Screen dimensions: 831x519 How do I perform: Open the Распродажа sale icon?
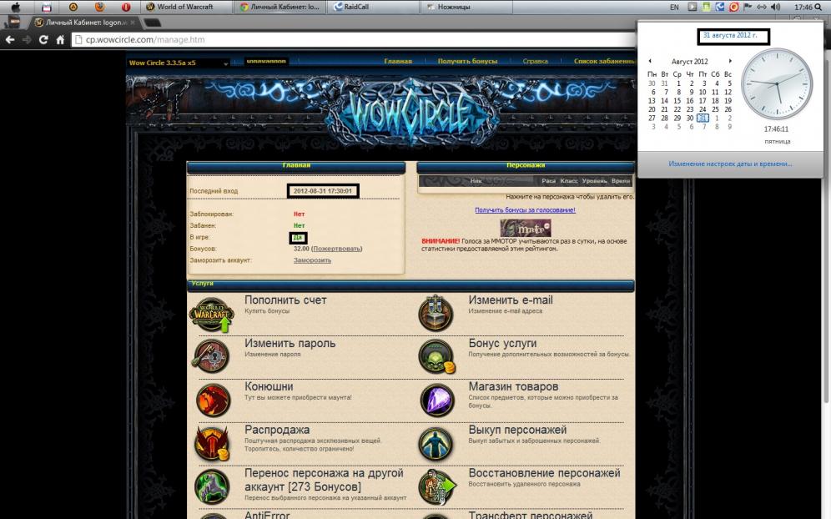point(212,444)
